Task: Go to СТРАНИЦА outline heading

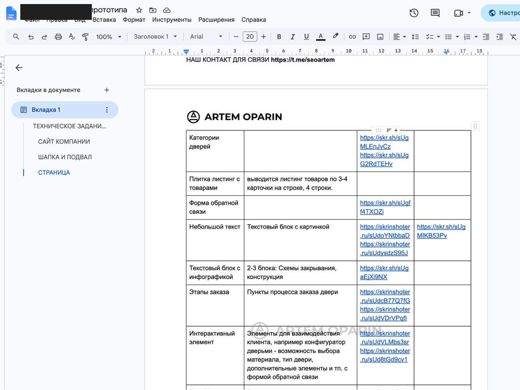Action: click(x=54, y=172)
